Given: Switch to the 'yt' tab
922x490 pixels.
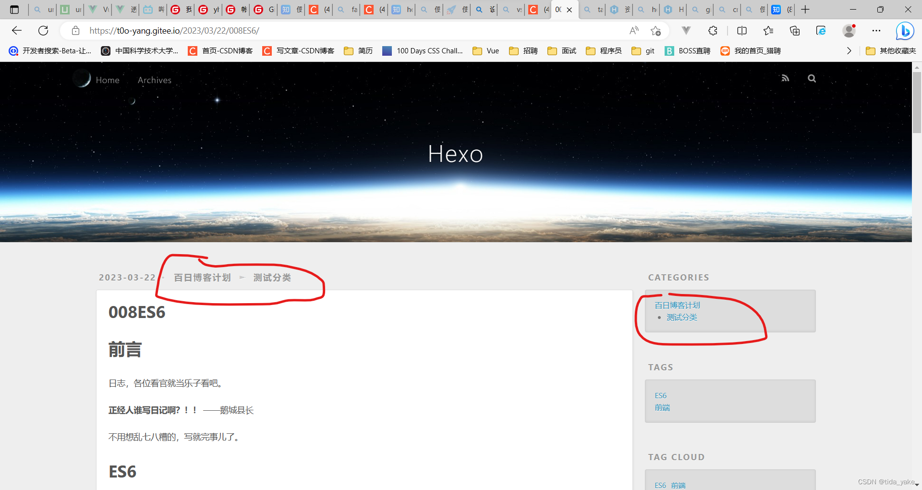Looking at the screenshot, I should (209, 10).
